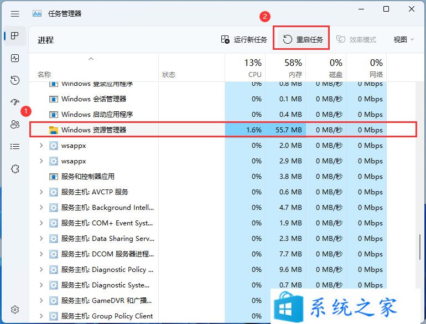The width and height of the screenshot is (426, 324).
Task: Expand 服务主机: Group Policy Client row
Action: click(41, 316)
